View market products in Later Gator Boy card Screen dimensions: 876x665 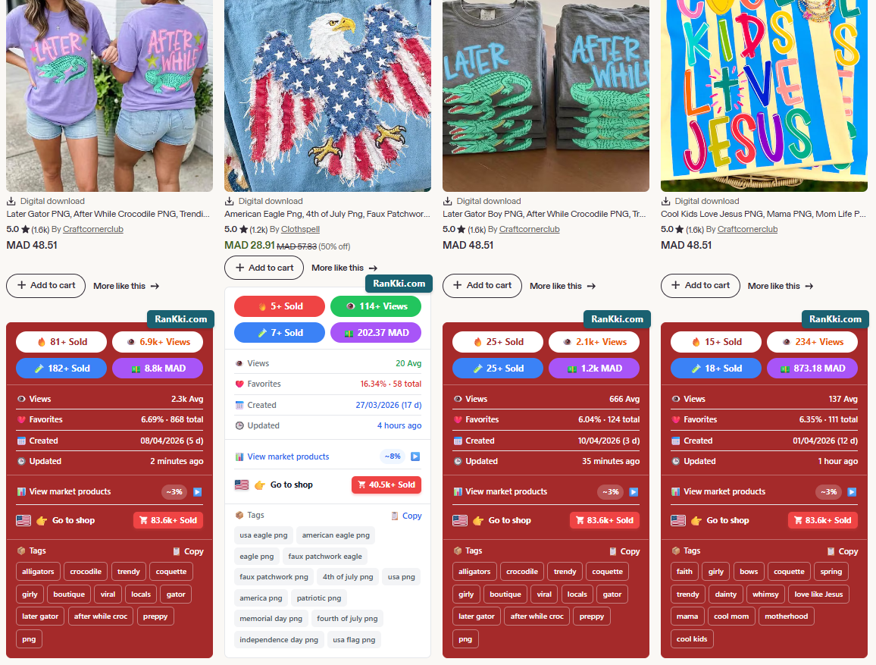pos(506,491)
